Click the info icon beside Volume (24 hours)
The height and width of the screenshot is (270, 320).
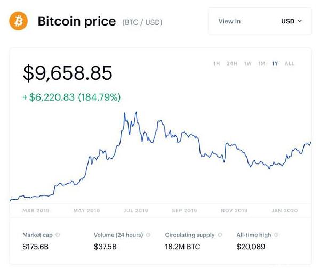148,235
